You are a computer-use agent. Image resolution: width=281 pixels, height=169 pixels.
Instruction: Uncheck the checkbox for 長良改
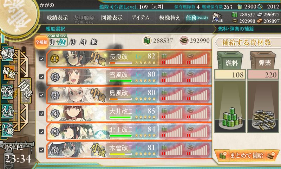tap(41, 59)
